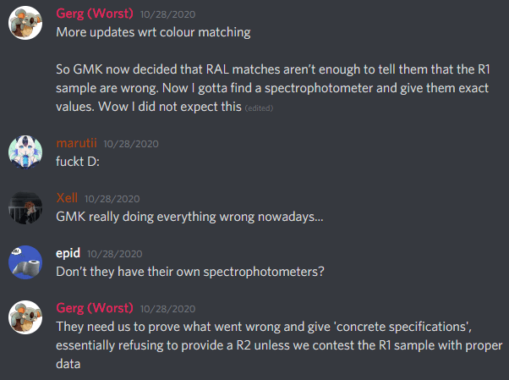The image size is (509, 380).
Task: Open marutii's profile avatar
Action: point(25,151)
